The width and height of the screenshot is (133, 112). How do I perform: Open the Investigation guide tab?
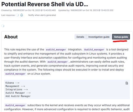99,37
